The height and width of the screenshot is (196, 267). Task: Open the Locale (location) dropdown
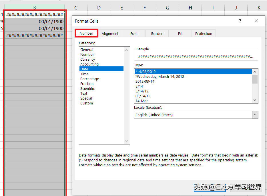(x=255, y=115)
